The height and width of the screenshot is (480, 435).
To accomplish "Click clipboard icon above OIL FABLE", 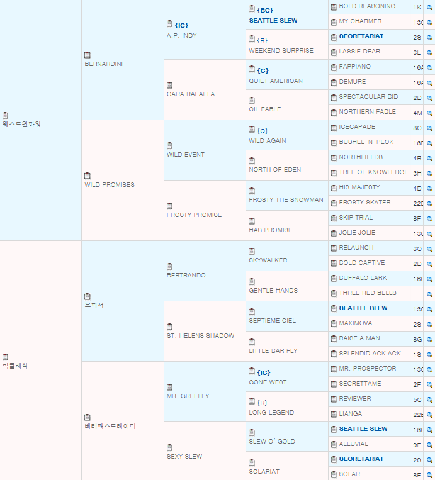I will 252,100.
